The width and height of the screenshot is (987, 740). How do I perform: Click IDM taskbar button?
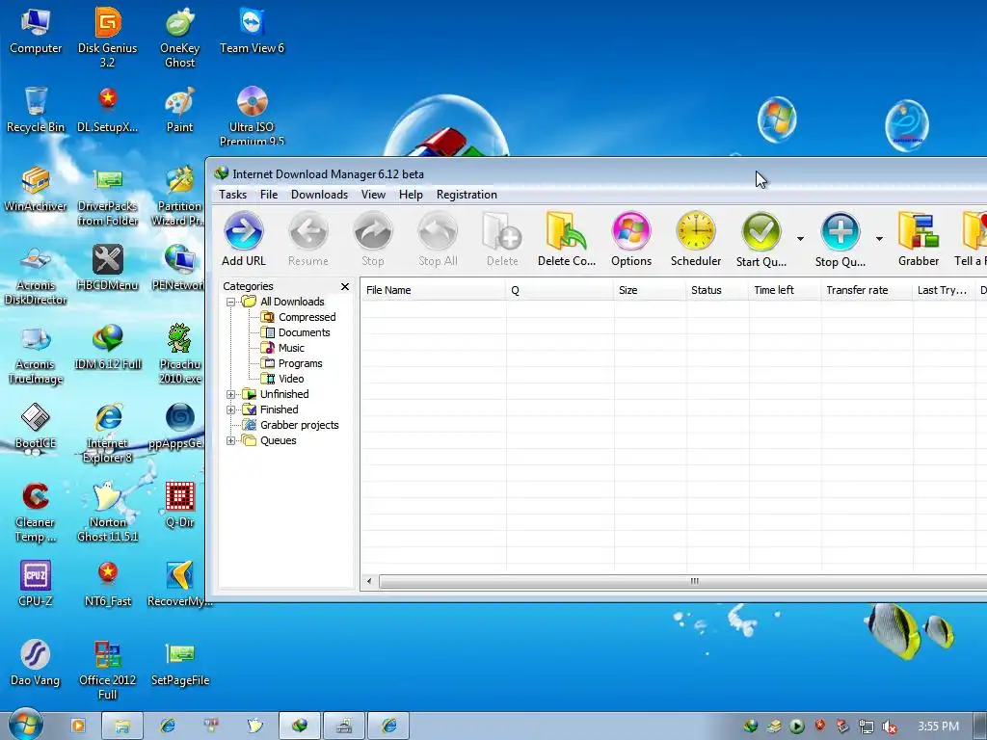click(x=300, y=727)
